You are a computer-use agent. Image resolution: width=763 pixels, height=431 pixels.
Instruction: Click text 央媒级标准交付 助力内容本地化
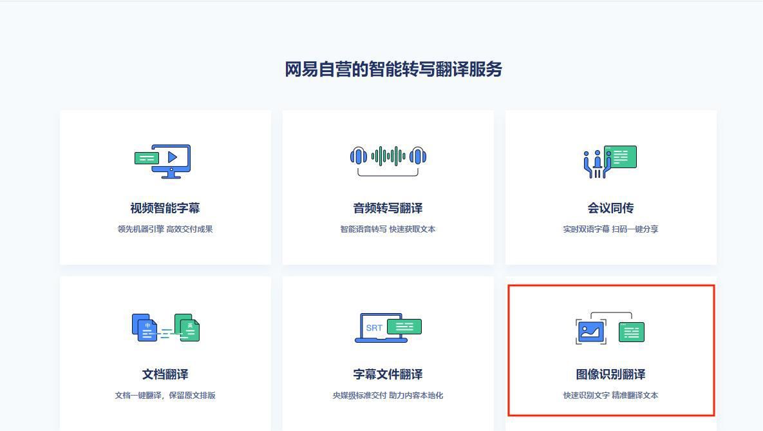(x=388, y=396)
